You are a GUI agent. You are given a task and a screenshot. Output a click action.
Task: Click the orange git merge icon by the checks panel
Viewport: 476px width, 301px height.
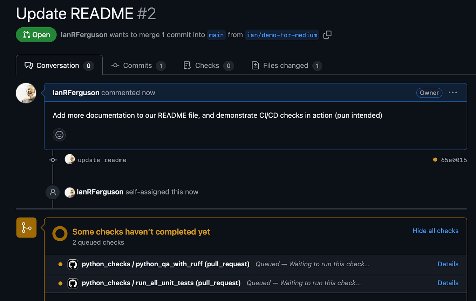pos(26,227)
